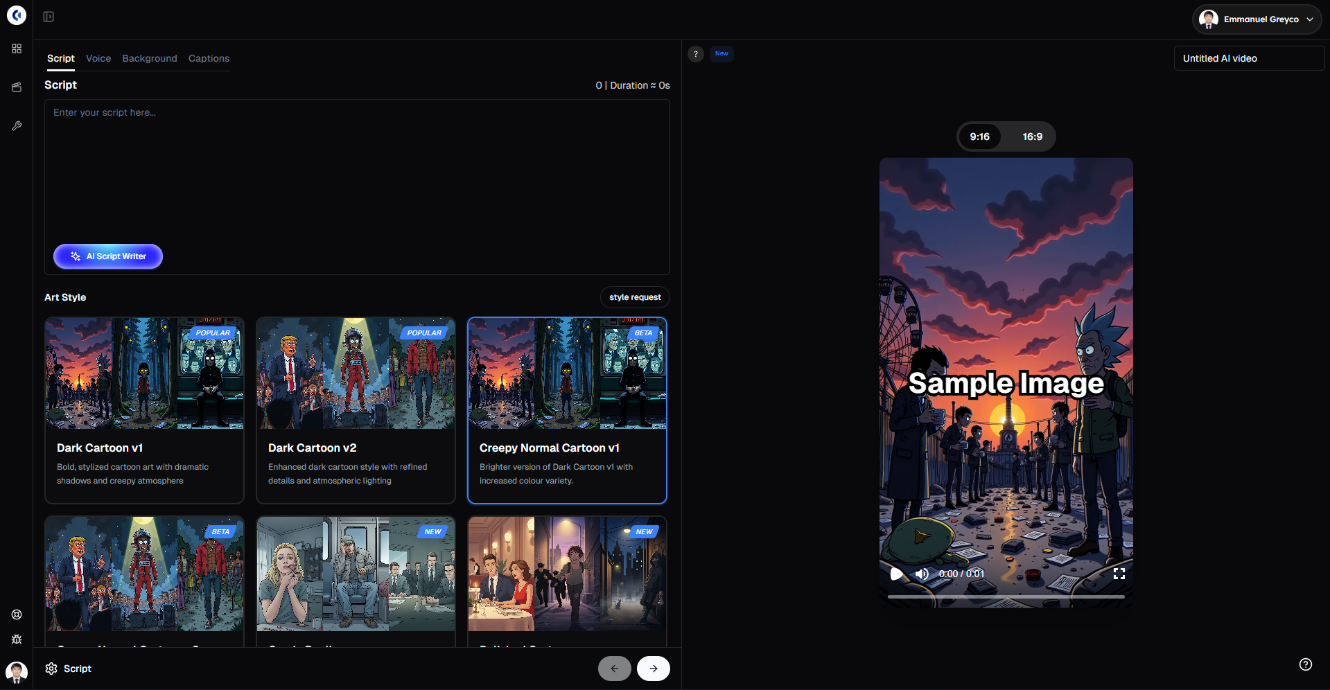Switch to the Background tab

coord(150,59)
